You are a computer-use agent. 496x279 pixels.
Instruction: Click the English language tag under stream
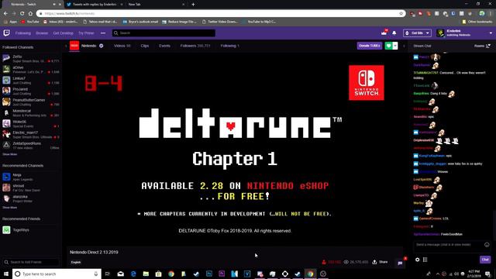click(x=76, y=262)
